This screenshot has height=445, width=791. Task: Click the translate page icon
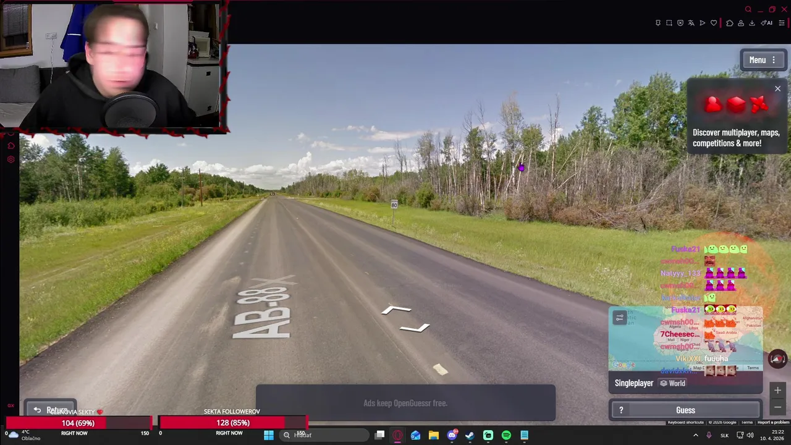[692, 23]
